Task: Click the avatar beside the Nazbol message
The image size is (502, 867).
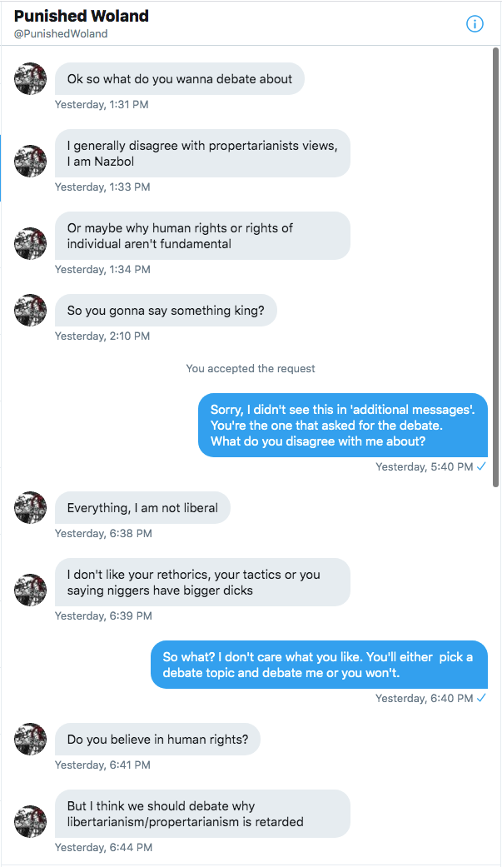Action: point(30,161)
